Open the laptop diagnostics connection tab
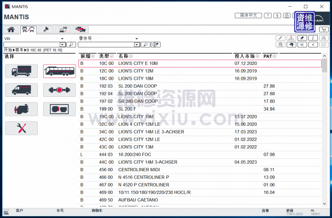This screenshot has width=332, height=218. [63, 29]
